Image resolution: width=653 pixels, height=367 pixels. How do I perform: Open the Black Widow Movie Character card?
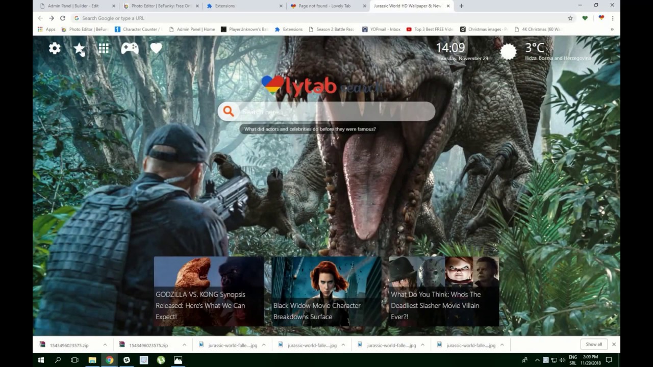(326, 291)
